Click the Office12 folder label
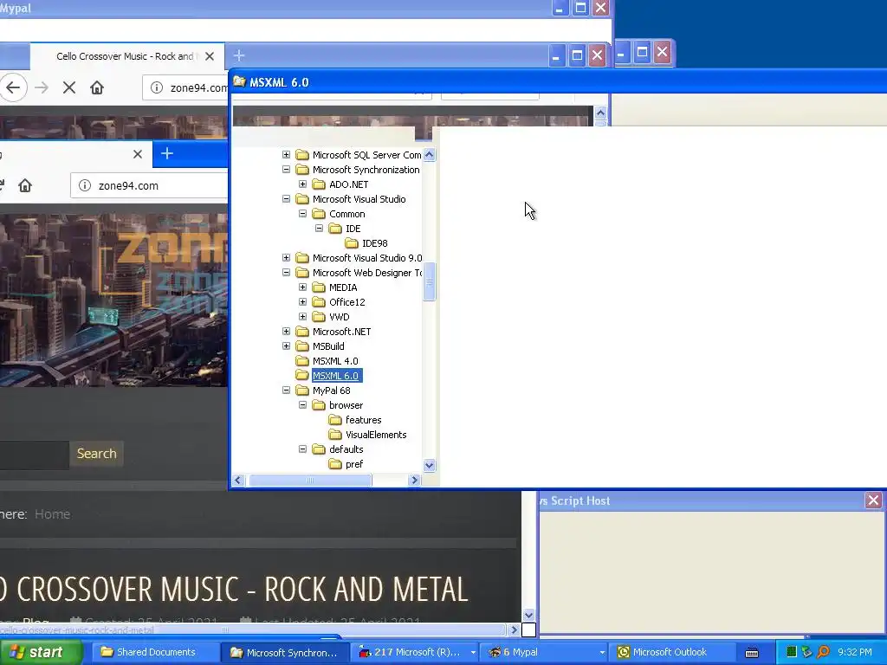Image resolution: width=887 pixels, height=665 pixels. [x=346, y=302]
